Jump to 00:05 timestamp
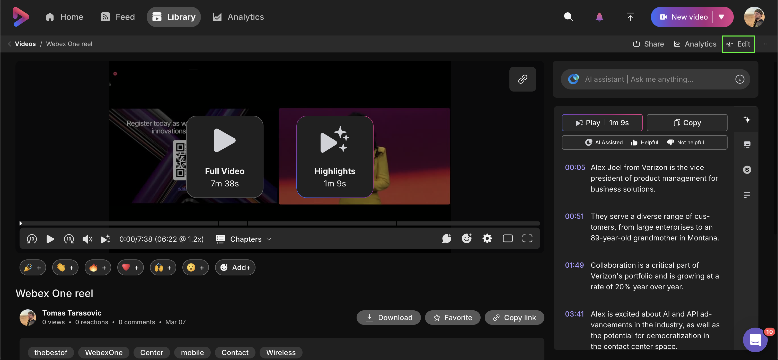Viewport: 778px width, 360px height. point(575,167)
